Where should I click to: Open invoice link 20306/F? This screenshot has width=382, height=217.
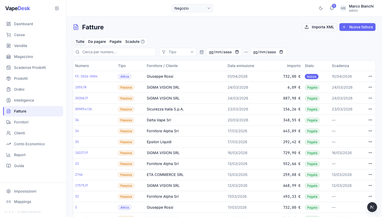pos(82,98)
